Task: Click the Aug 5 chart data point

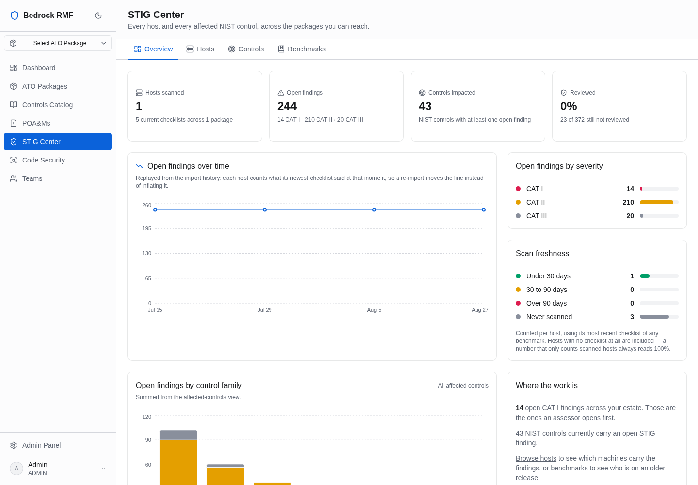Action: coord(374,210)
